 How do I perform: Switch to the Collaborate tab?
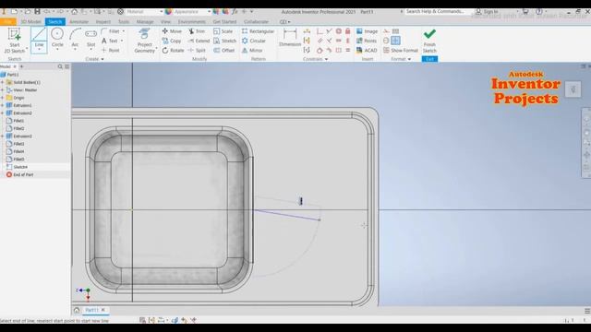coord(256,22)
